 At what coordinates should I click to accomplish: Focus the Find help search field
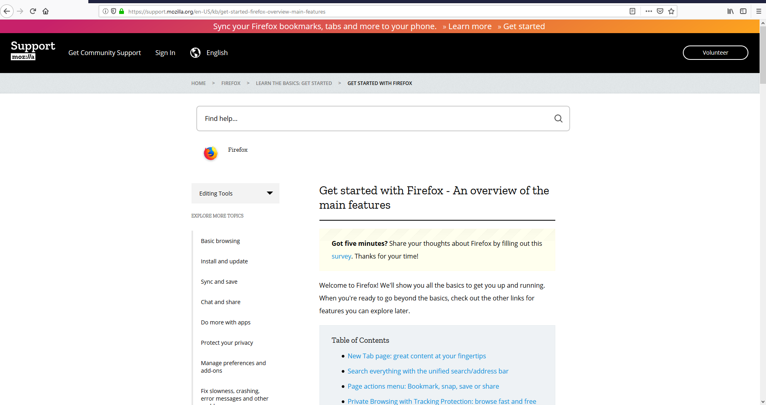click(x=383, y=119)
